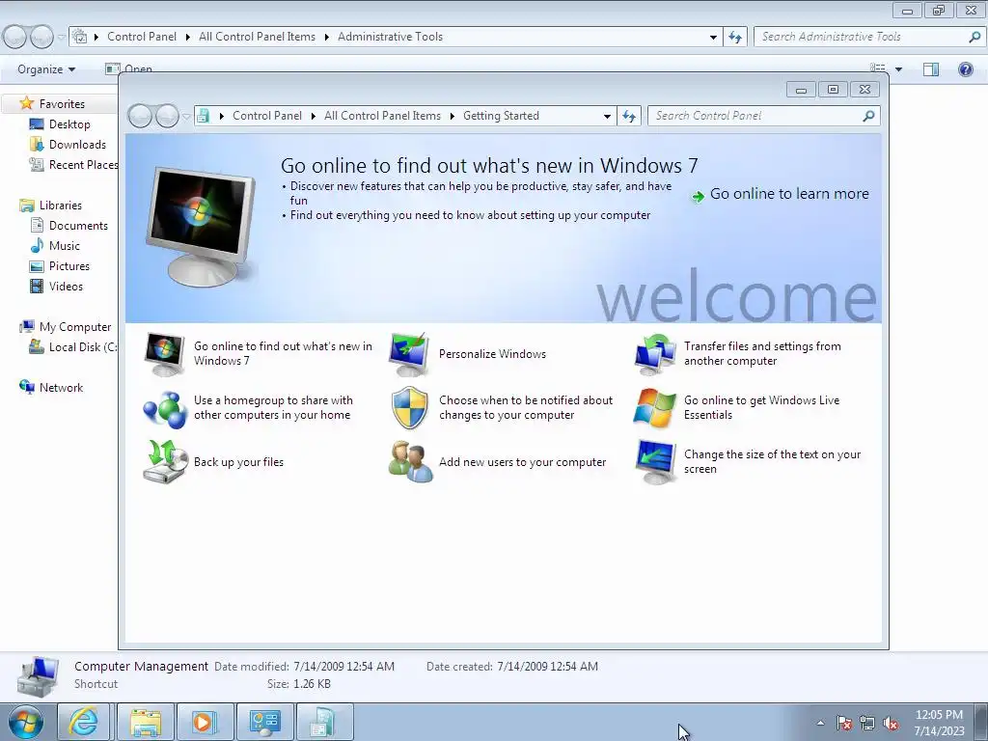Open address history dropdown in Getting Started window
The image size is (988, 741).
coord(607,116)
